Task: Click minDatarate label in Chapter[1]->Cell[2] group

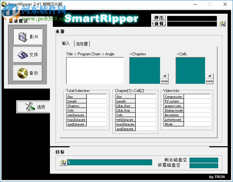Action: pyautogui.click(x=126, y=119)
